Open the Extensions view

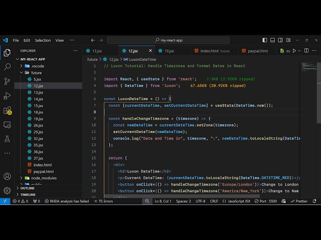tap(7, 110)
